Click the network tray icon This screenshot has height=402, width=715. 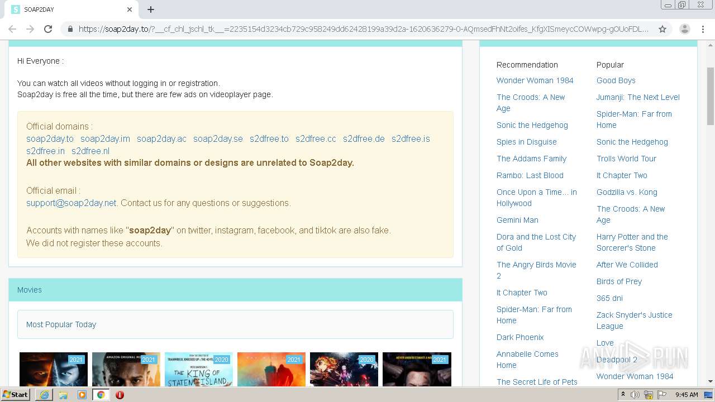pos(649,395)
